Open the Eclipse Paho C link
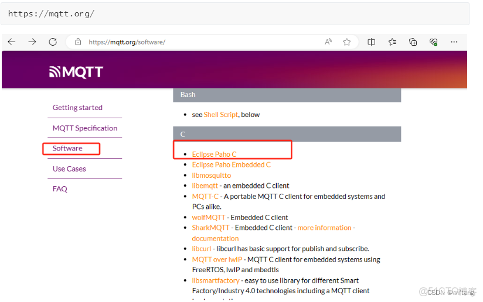The height and width of the screenshot is (302, 483). [214, 155]
